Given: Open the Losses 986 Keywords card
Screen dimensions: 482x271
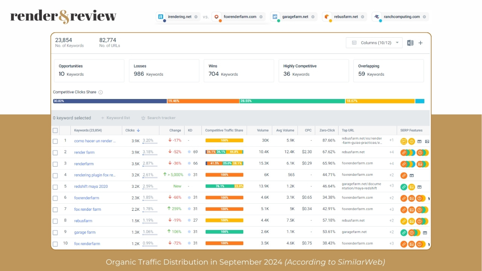Looking at the screenshot, I should [x=164, y=70].
